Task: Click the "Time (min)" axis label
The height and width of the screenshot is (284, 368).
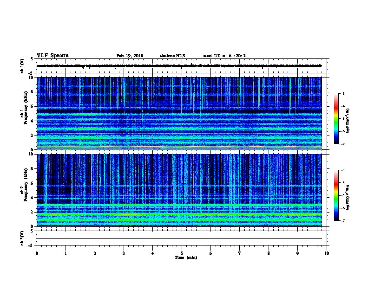Action: click(186, 258)
